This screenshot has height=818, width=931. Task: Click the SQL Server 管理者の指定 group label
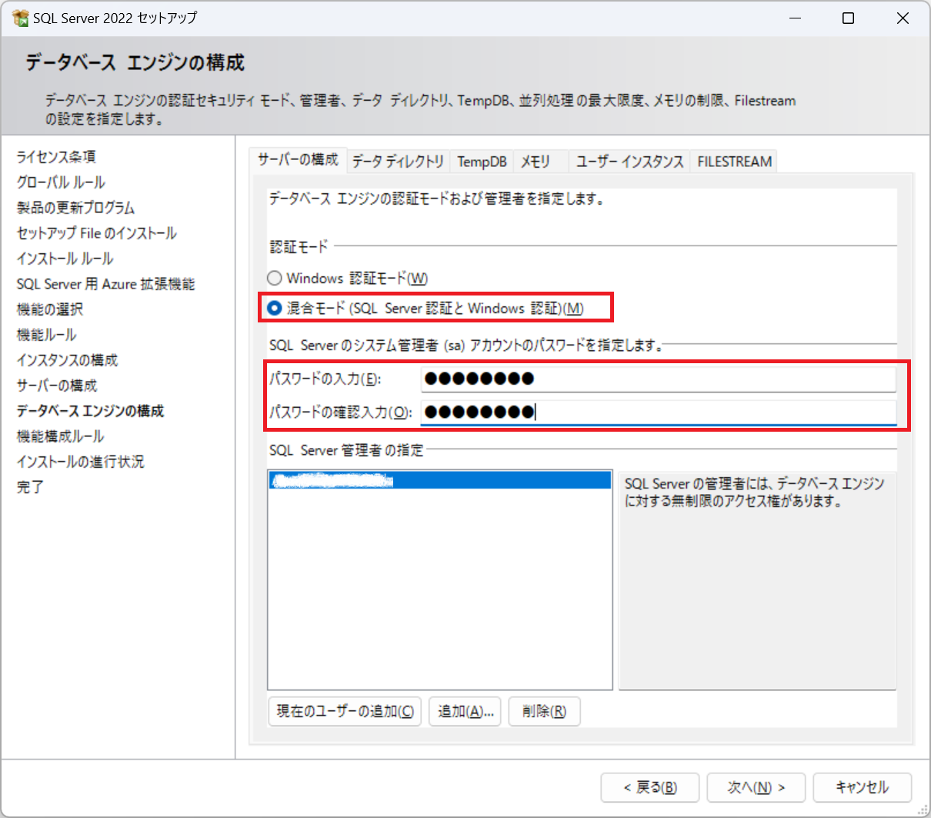pyautogui.click(x=346, y=450)
